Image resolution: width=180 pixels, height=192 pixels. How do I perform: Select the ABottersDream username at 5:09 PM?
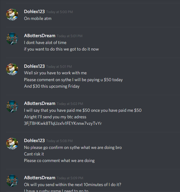pyautogui.click(x=40, y=178)
